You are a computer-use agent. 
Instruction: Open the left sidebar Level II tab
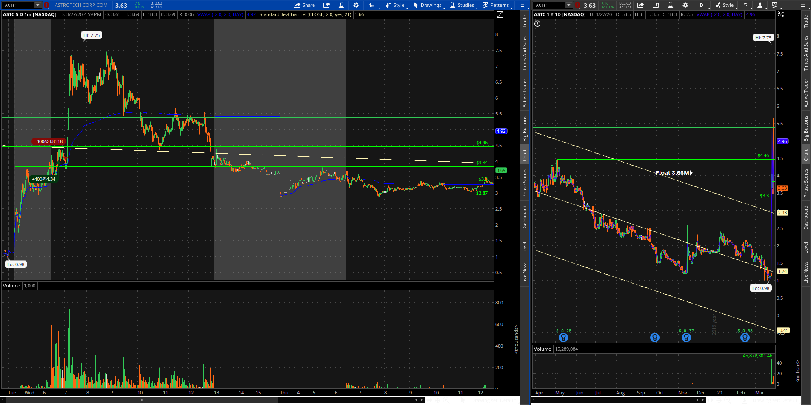[x=525, y=245]
